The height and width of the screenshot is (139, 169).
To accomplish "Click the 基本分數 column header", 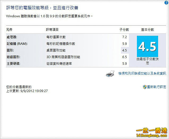I will (x=148, y=29).
